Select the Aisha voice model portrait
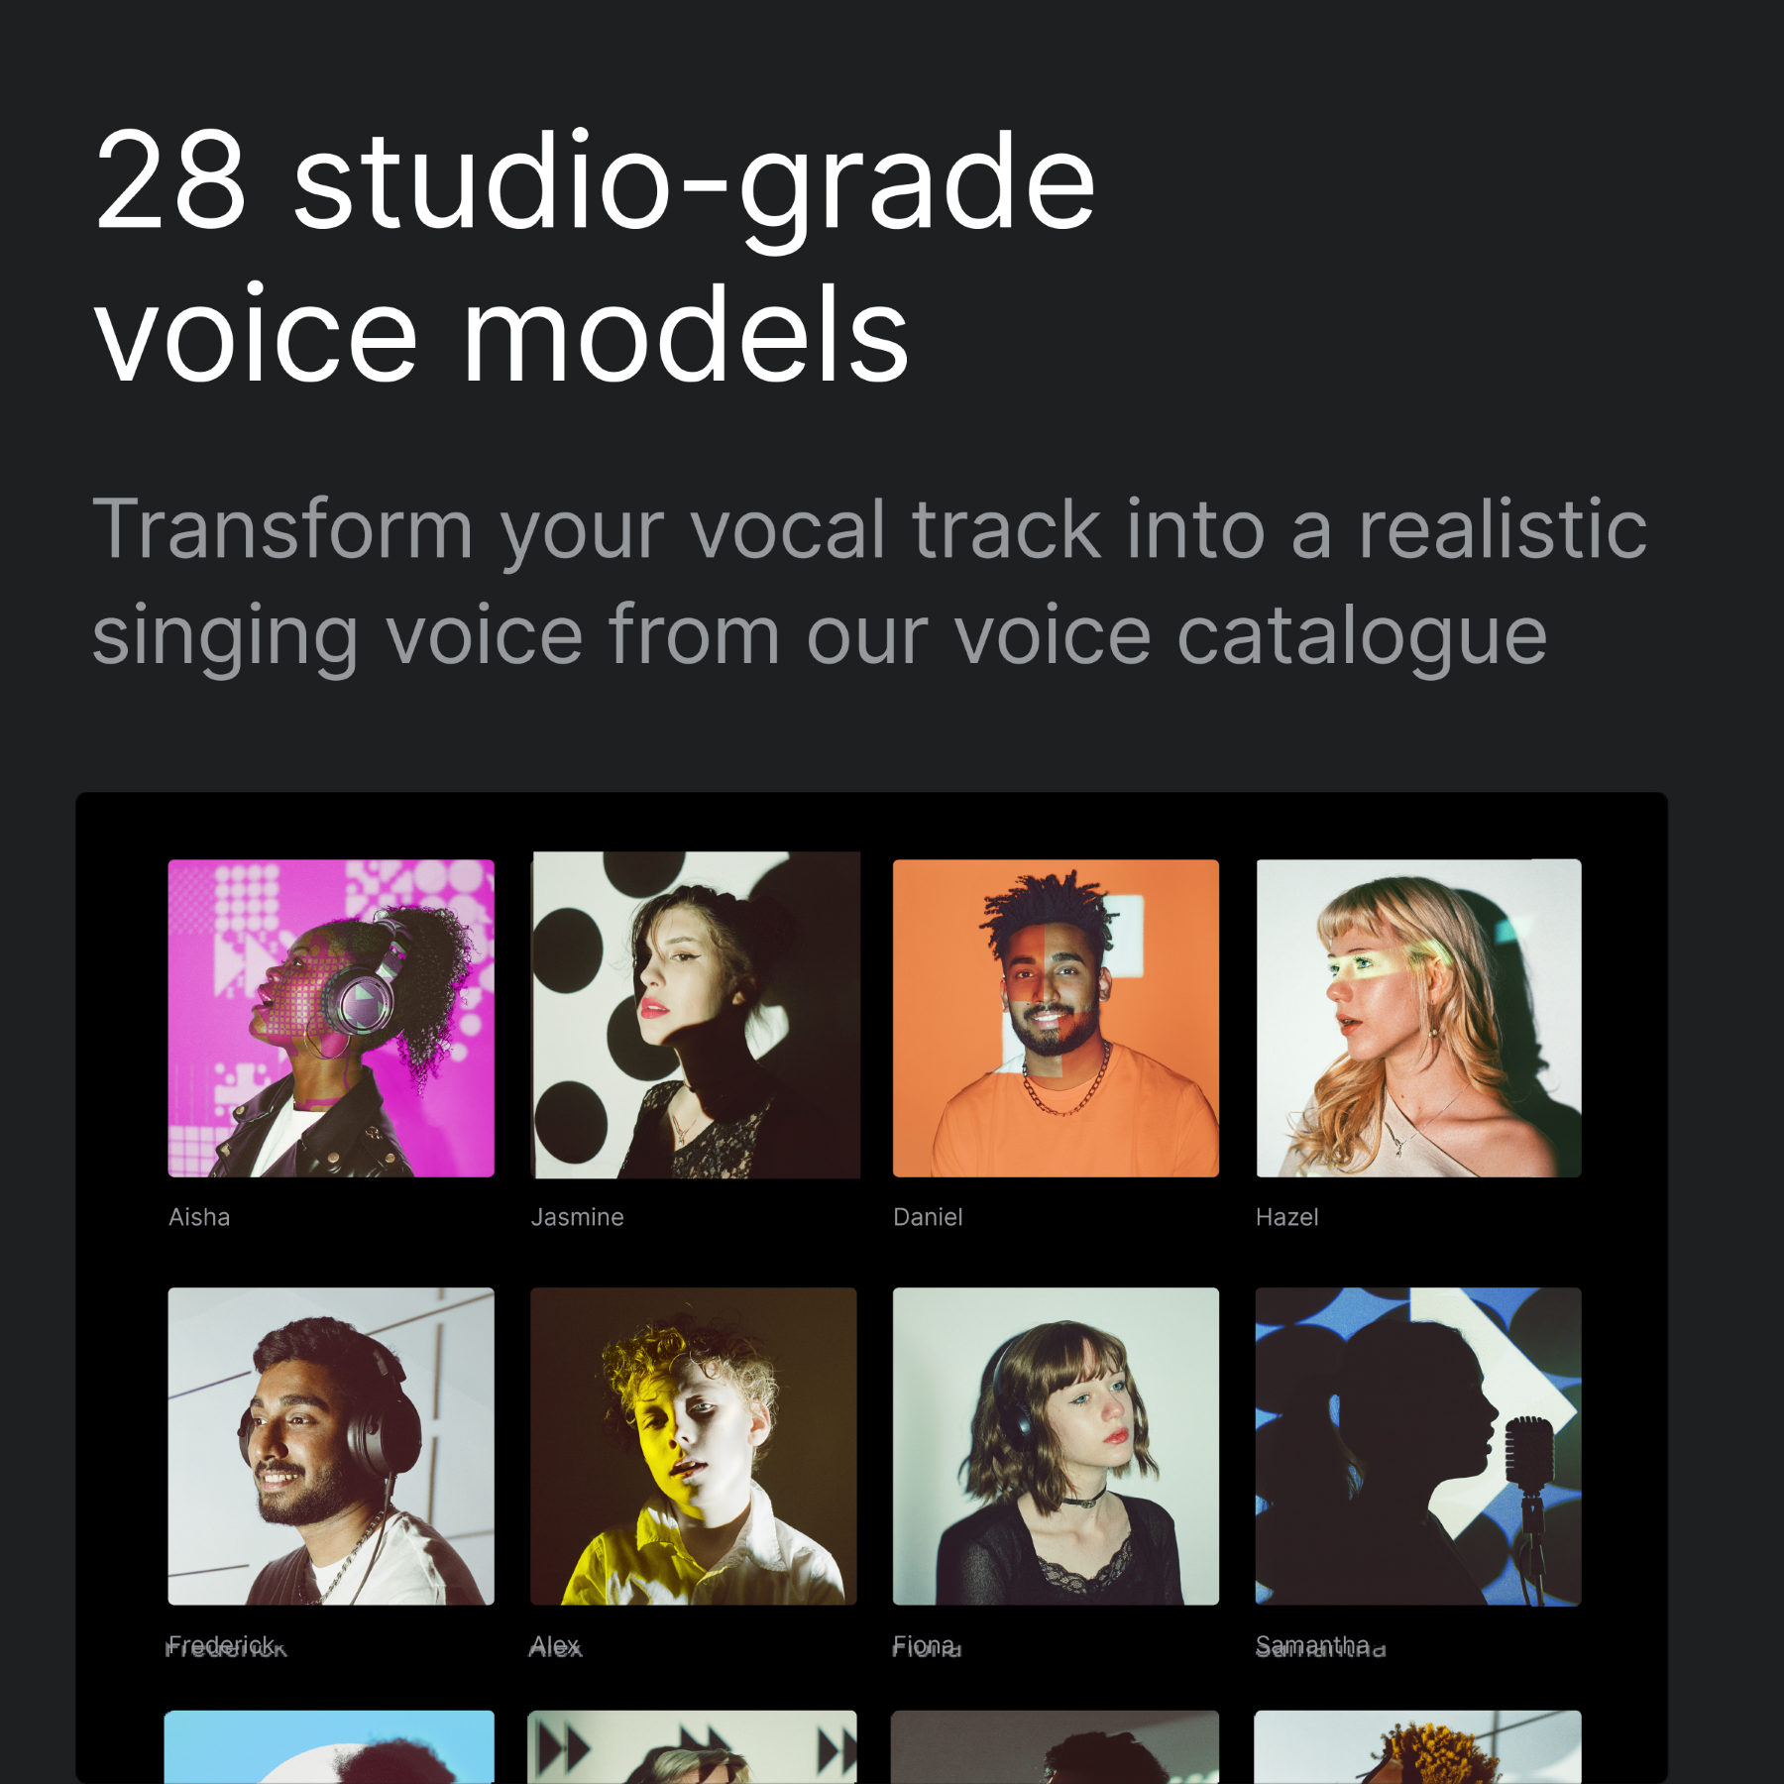 [331, 1018]
